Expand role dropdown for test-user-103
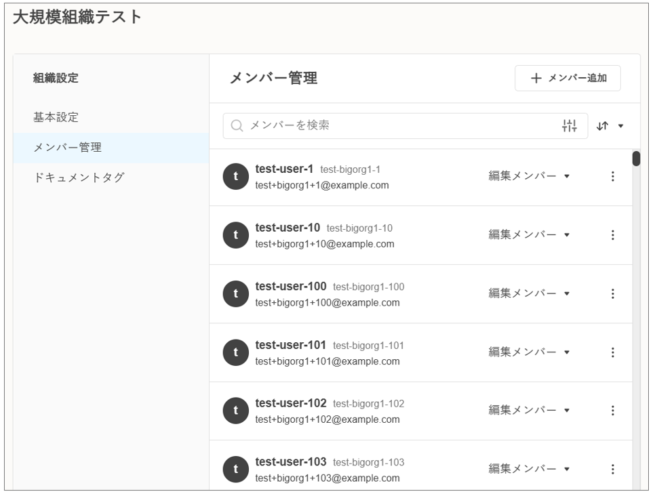 (529, 469)
